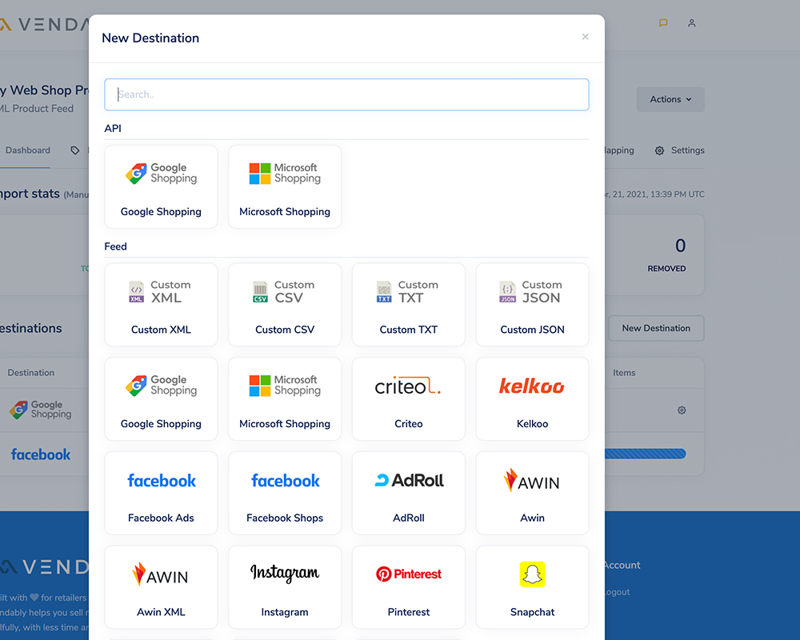Select Microsoft Shopping API destination card
This screenshot has width=800, height=640.
point(285,186)
